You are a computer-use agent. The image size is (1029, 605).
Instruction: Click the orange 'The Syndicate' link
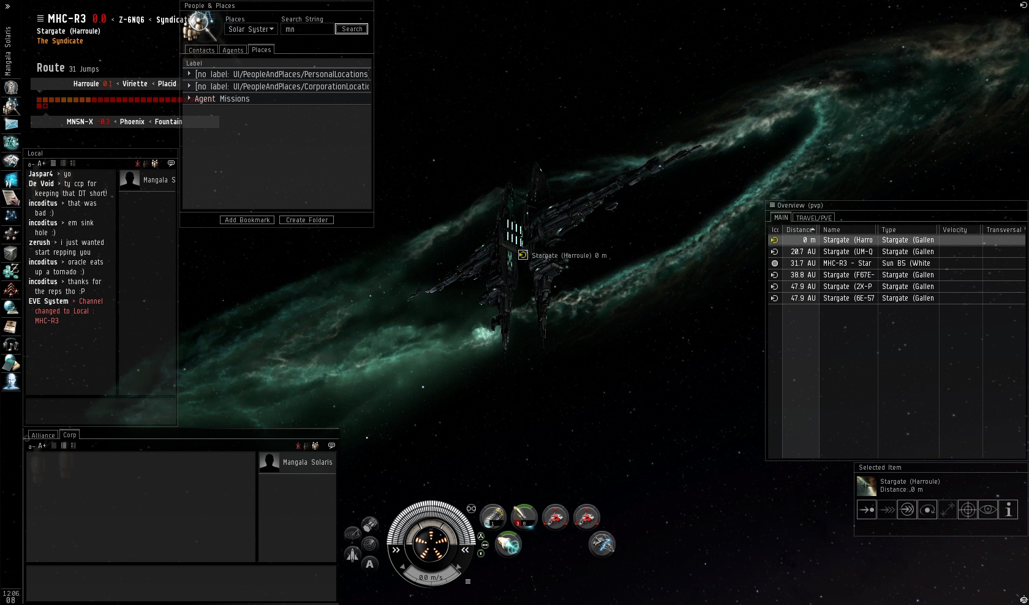click(60, 41)
